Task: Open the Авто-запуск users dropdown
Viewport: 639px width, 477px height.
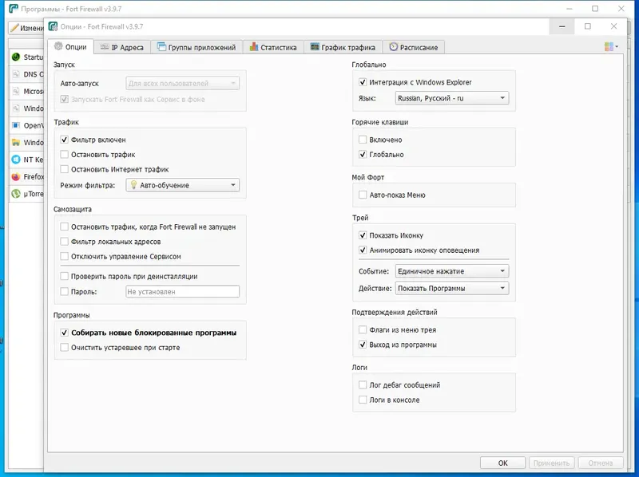Action: 183,83
